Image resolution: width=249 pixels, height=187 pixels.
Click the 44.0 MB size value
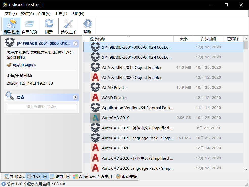pos(183,67)
